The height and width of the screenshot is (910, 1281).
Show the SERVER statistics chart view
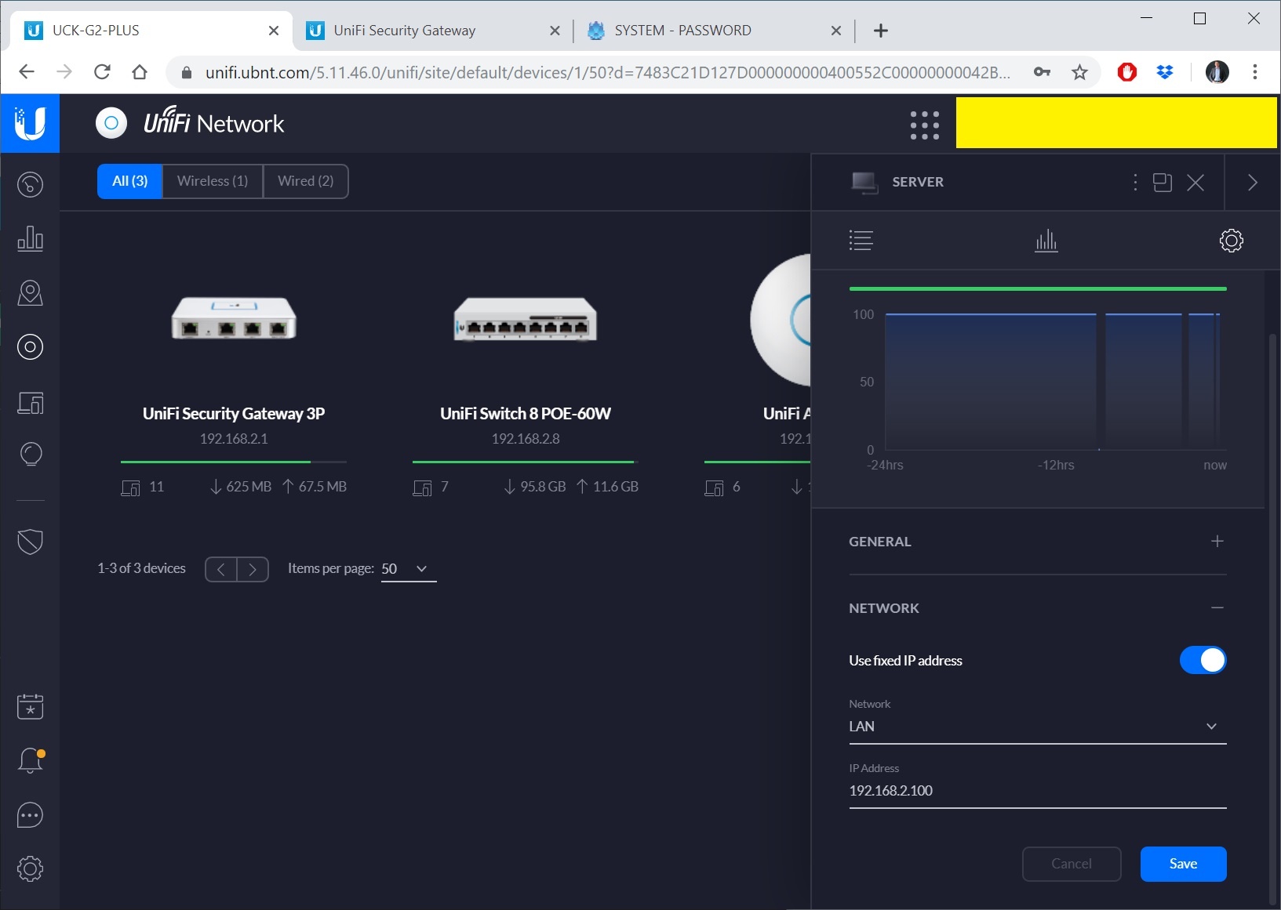tap(1046, 241)
